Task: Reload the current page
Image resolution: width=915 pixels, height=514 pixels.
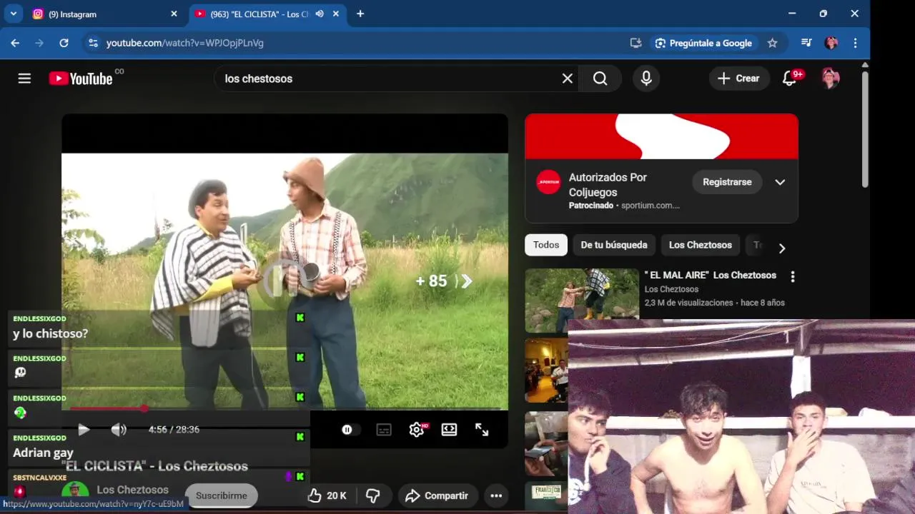Action: [64, 43]
